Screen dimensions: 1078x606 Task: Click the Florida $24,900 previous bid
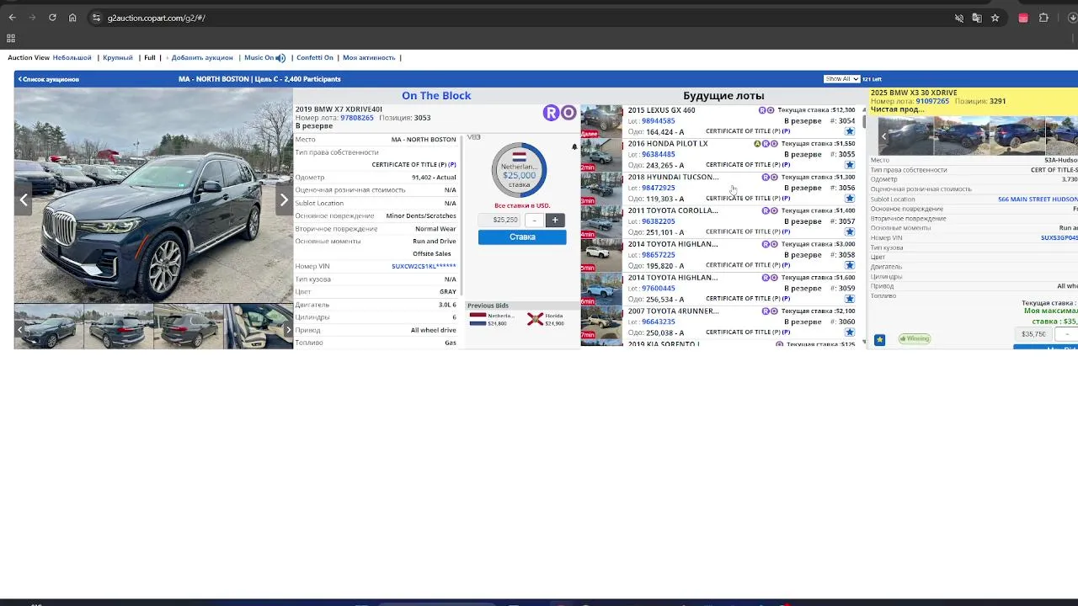click(547, 320)
